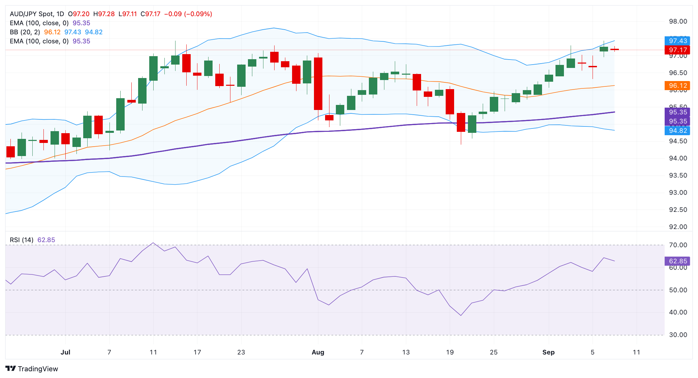Click the -0.09 (-0.09%) change value

(x=188, y=14)
